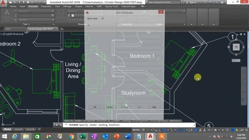Close the command line with its X

(x=57, y=125)
